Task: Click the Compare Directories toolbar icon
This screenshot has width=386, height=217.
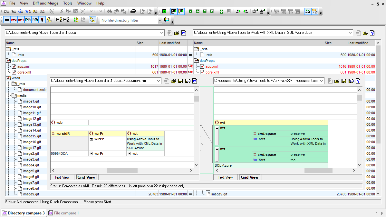Action: pyautogui.click(x=14, y=11)
